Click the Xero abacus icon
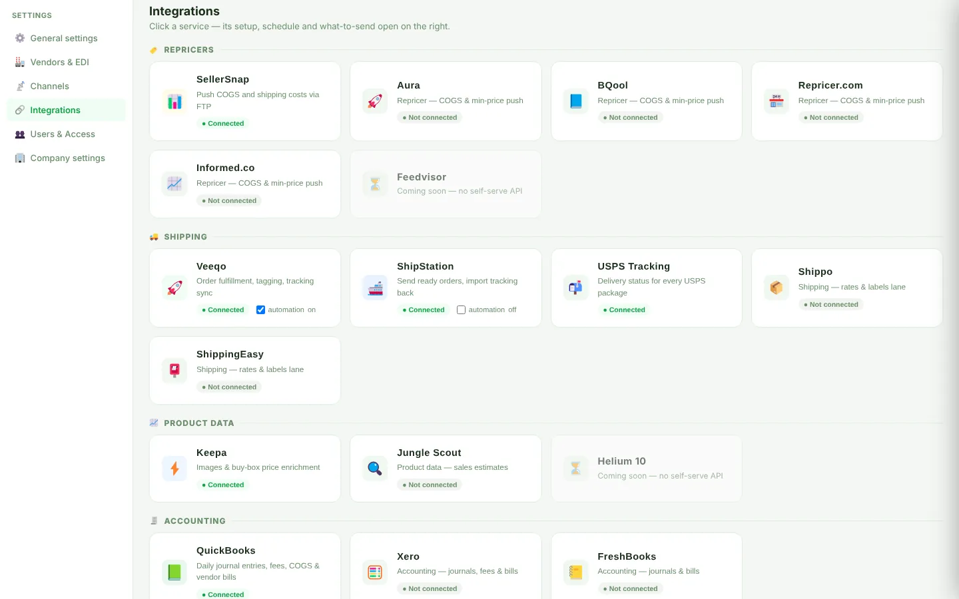The image size is (959, 599). click(375, 572)
